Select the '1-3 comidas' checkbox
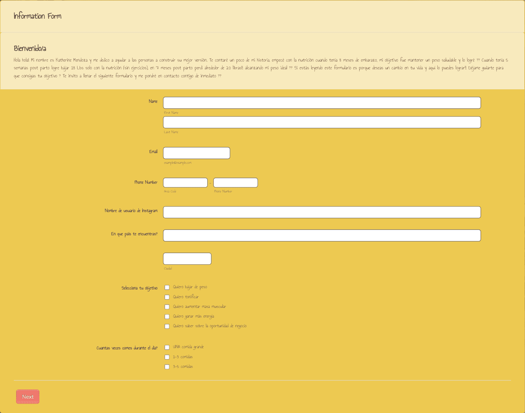 pos(167,357)
